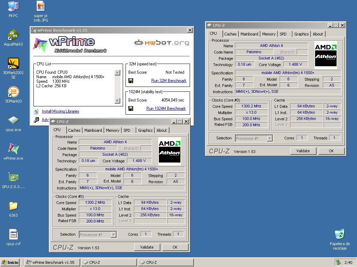The height and width of the screenshot is (267, 357).
Task: Close the wPrime Benchmark window
Action: tap(190, 30)
